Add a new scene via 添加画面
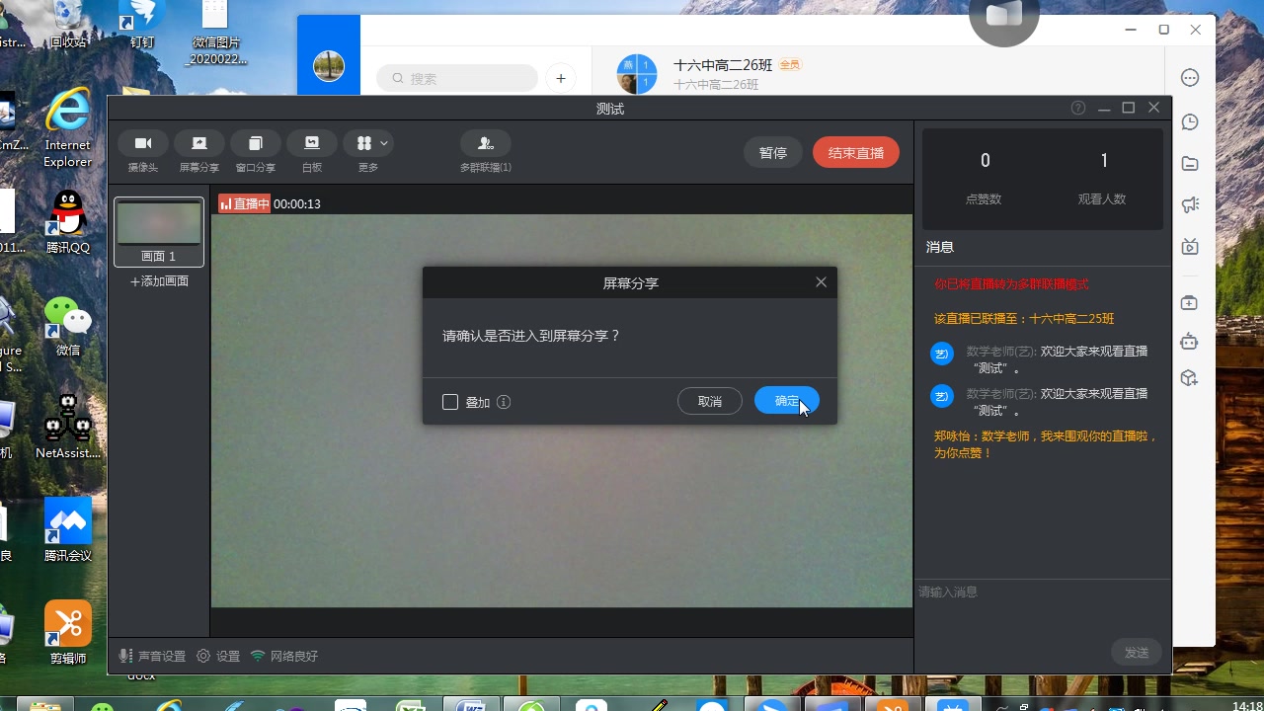This screenshot has height=711, width=1264. 159,281
